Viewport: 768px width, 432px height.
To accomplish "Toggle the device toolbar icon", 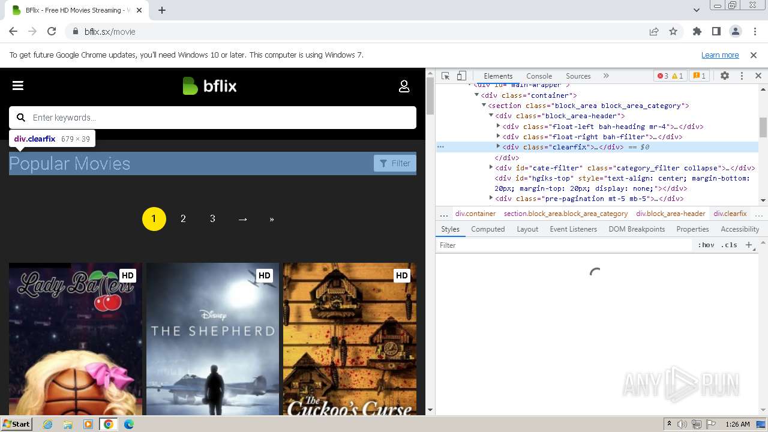I will click(461, 76).
